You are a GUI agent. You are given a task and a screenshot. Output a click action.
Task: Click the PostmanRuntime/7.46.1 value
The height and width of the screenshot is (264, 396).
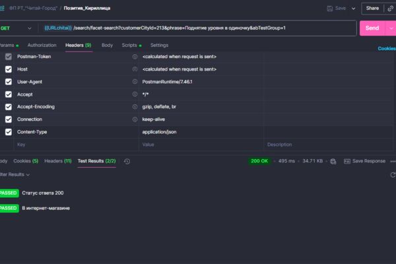tap(167, 82)
